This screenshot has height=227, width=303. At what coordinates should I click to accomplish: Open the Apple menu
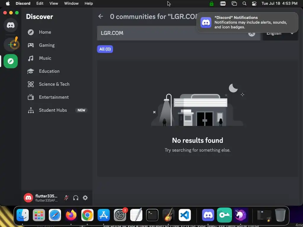[8, 4]
